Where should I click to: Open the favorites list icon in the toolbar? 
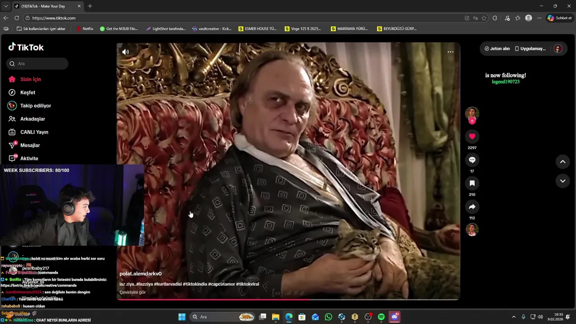coord(517,18)
